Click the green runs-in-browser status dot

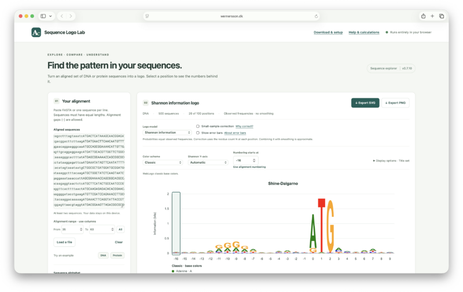click(387, 32)
